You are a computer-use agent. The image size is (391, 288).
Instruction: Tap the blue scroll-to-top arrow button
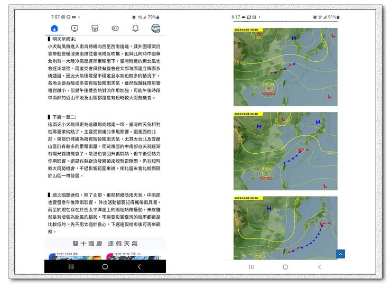[340, 254]
